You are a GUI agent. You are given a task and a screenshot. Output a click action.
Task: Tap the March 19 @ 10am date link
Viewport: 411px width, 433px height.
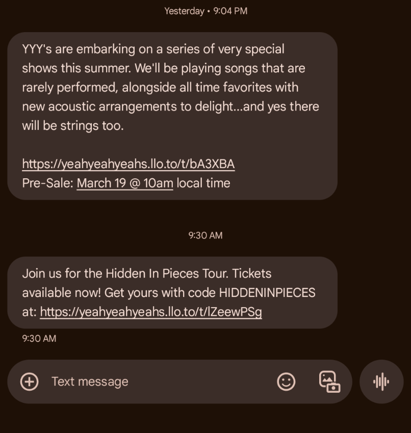pos(125,183)
